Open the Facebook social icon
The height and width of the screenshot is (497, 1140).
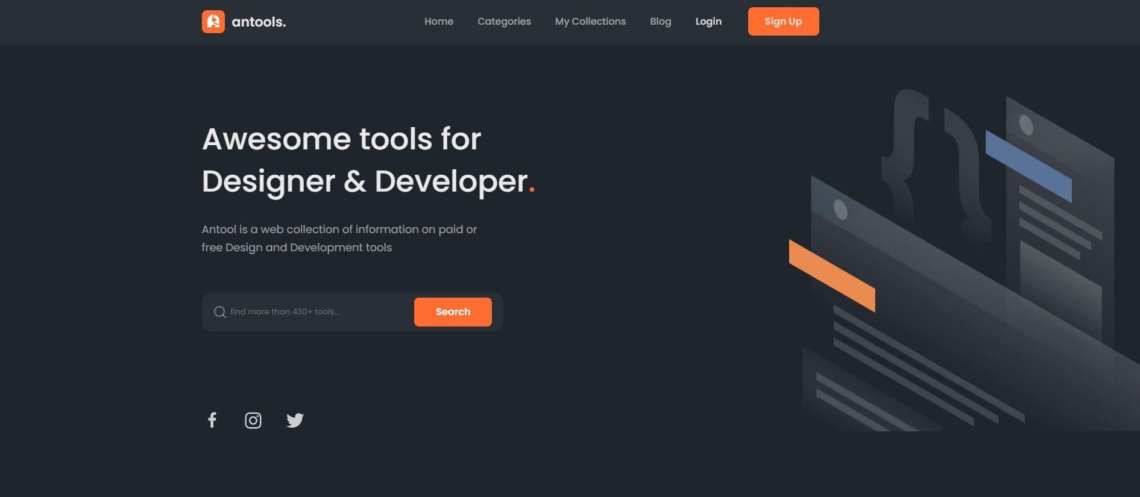212,420
